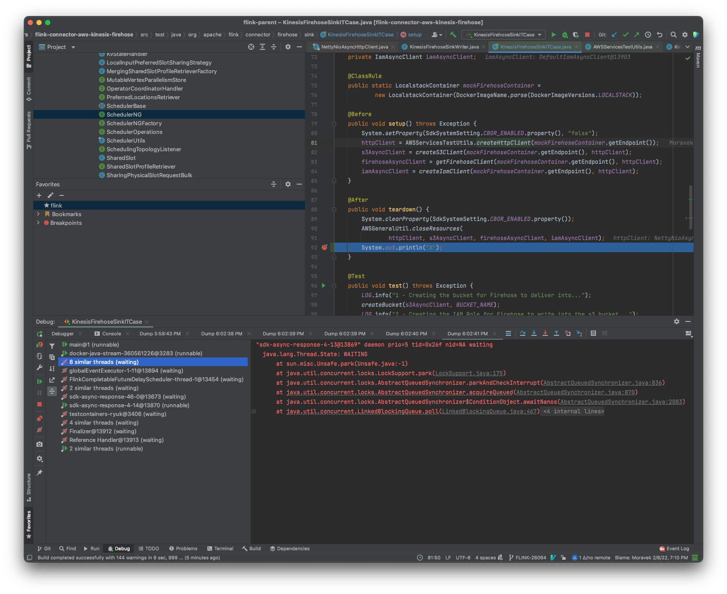
Task: Show hidden editor tabs chevron
Action: pyautogui.click(x=688, y=47)
